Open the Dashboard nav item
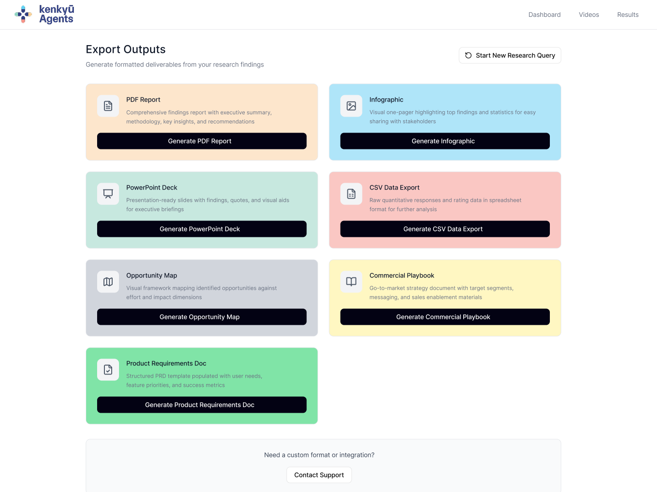This screenshot has width=657, height=492. [544, 15]
